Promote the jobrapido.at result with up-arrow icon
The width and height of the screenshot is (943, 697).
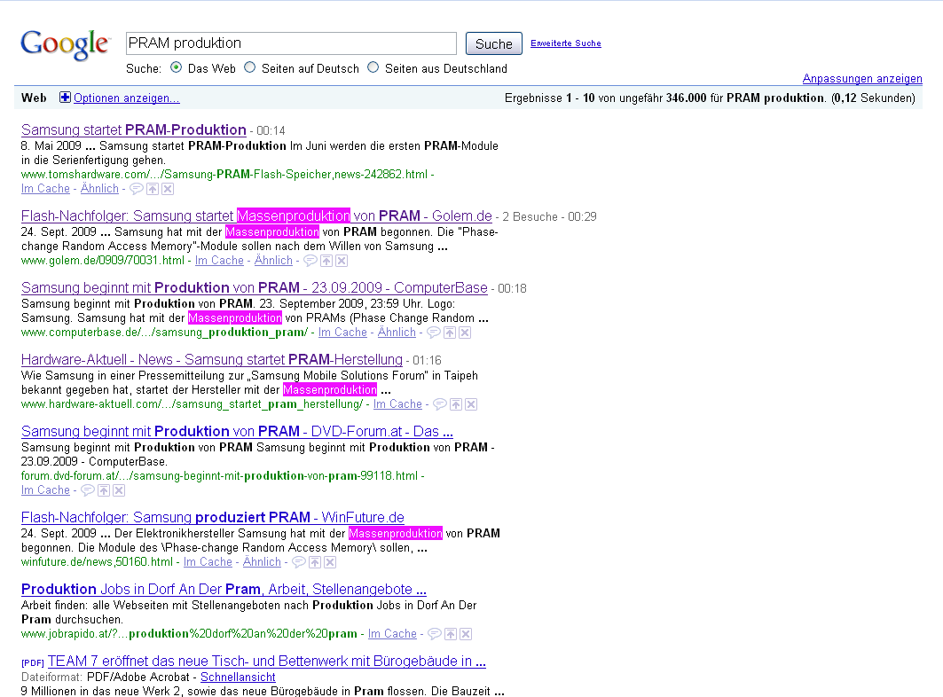click(x=451, y=634)
